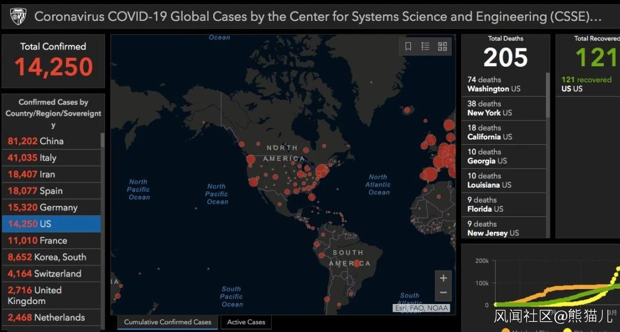620x332 pixels.
Task: Click the Esri, FAO, NOAA attribution
Action: coord(422,308)
